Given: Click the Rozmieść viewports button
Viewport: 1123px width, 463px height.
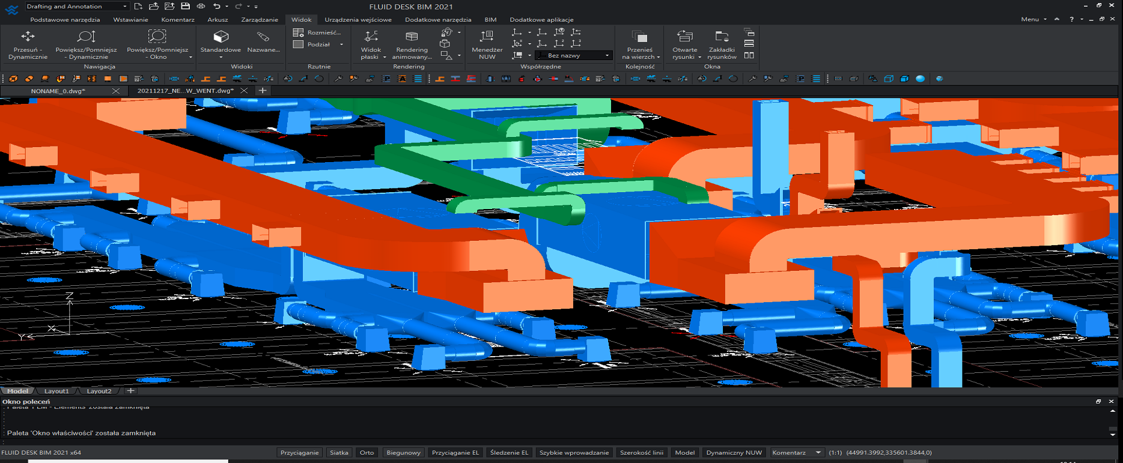Looking at the screenshot, I should (x=317, y=32).
